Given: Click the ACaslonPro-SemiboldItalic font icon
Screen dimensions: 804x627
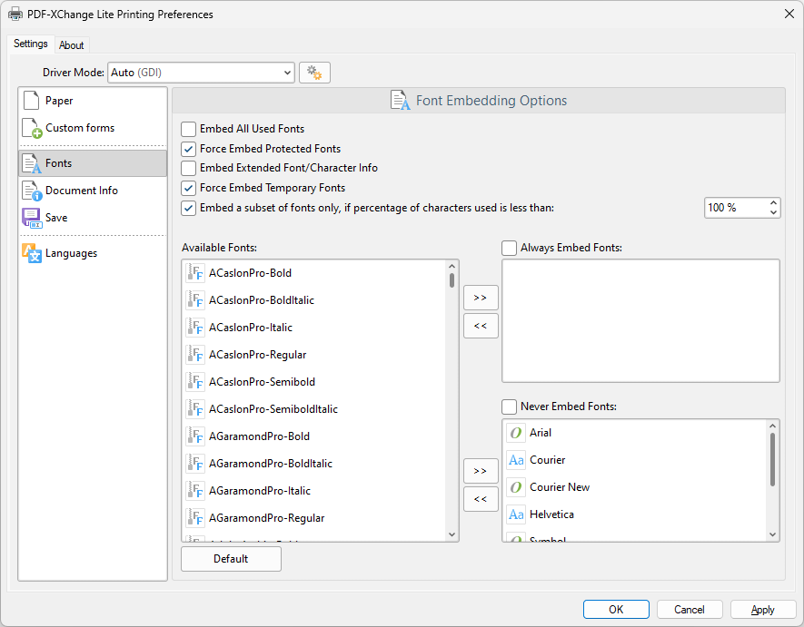Looking at the screenshot, I should pos(195,409).
